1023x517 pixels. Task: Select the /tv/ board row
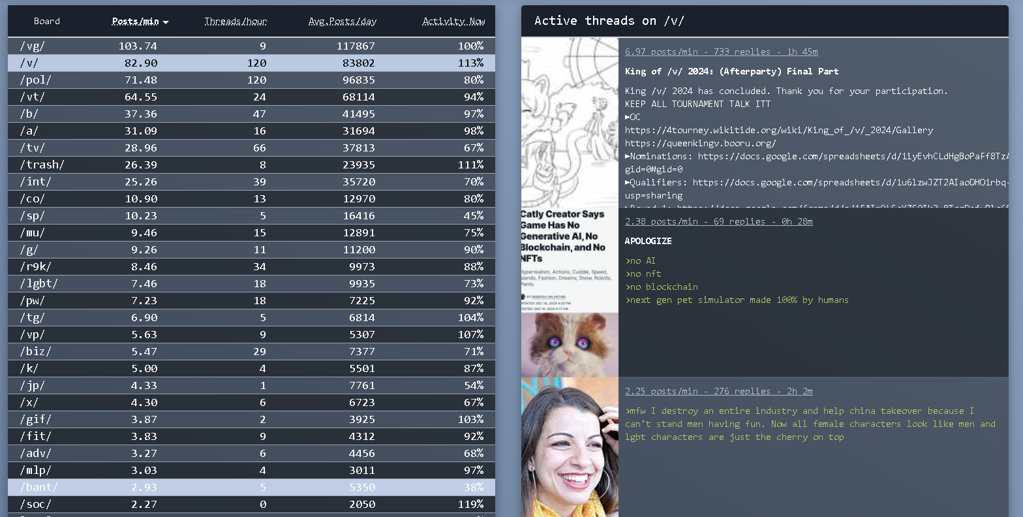(251, 148)
